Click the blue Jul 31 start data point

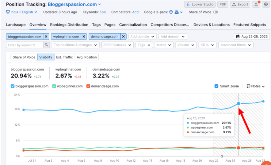[x=24, y=110]
